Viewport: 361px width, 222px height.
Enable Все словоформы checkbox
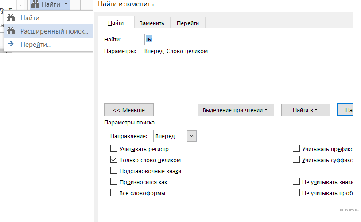coord(114,193)
